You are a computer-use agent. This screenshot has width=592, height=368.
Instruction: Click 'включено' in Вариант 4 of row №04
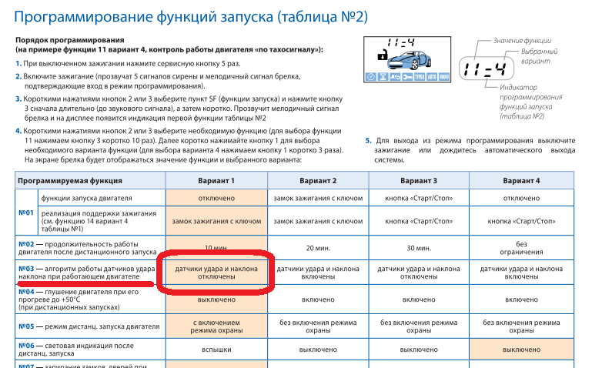pos(521,299)
